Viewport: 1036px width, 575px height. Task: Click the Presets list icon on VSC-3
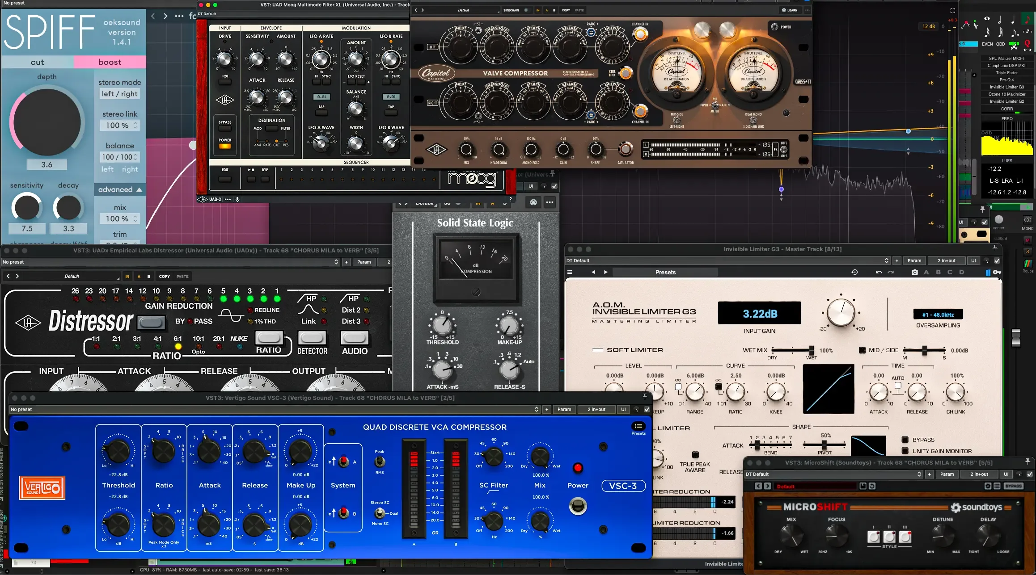coord(638,426)
